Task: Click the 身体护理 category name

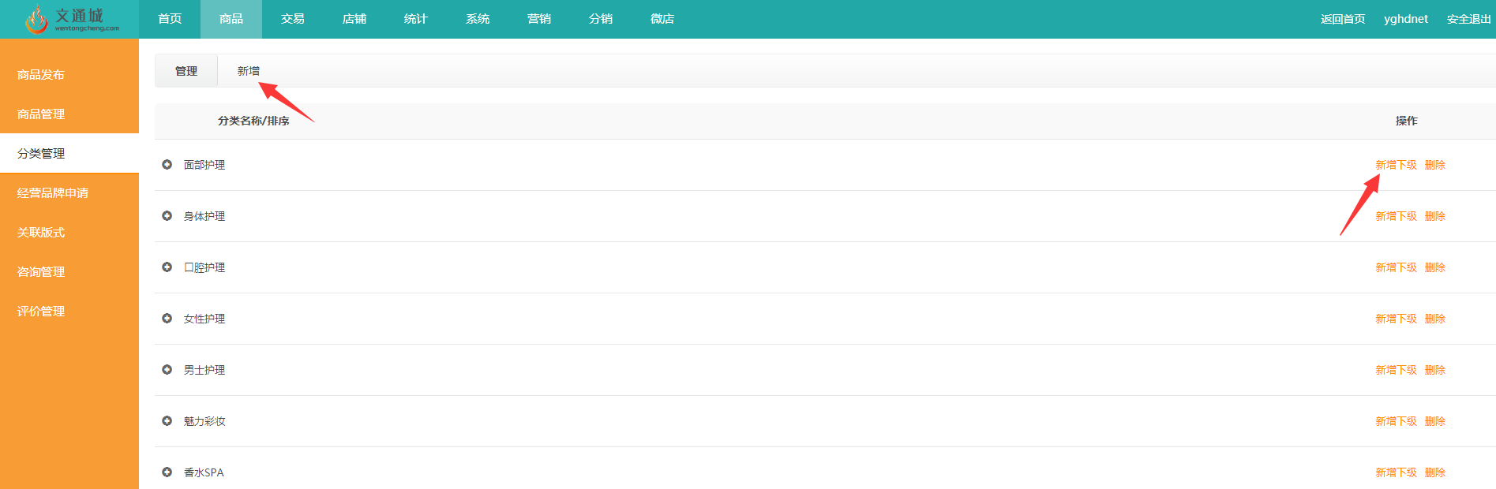Action: tap(204, 216)
